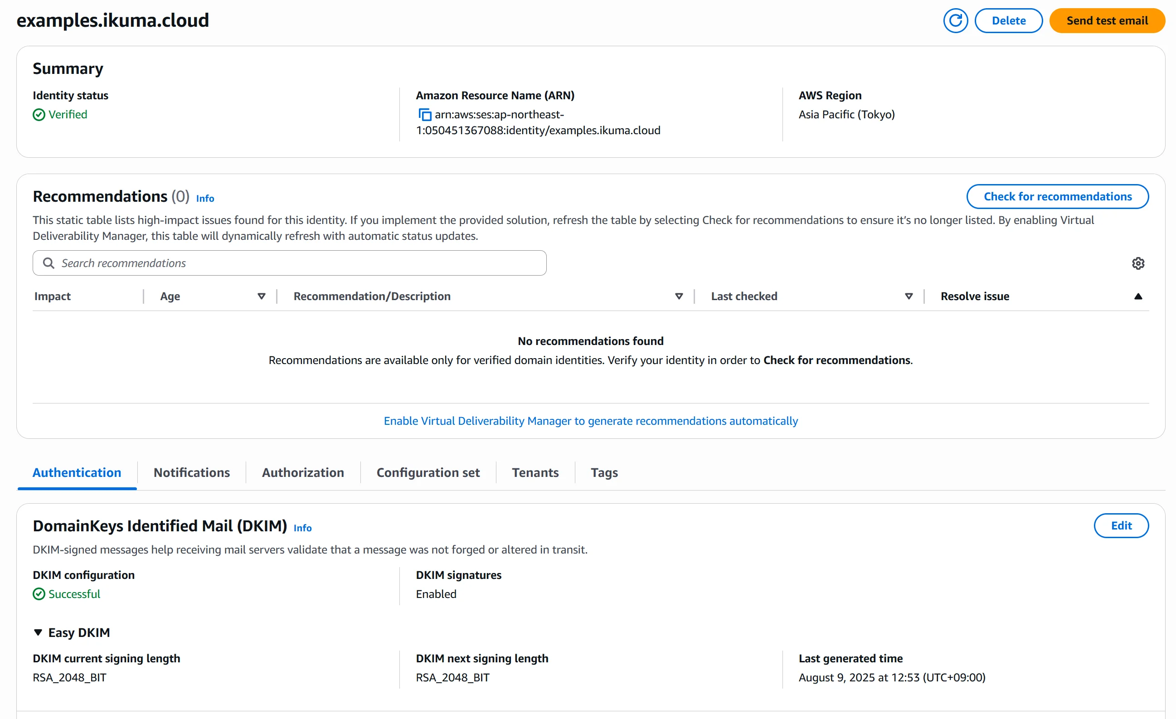Open Info link next to Recommendations
This screenshot has width=1176, height=719.
(x=205, y=199)
